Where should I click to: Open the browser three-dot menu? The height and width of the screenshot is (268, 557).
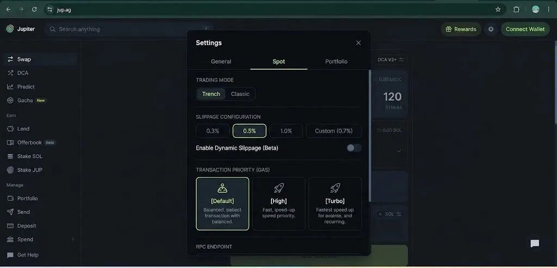click(x=549, y=10)
